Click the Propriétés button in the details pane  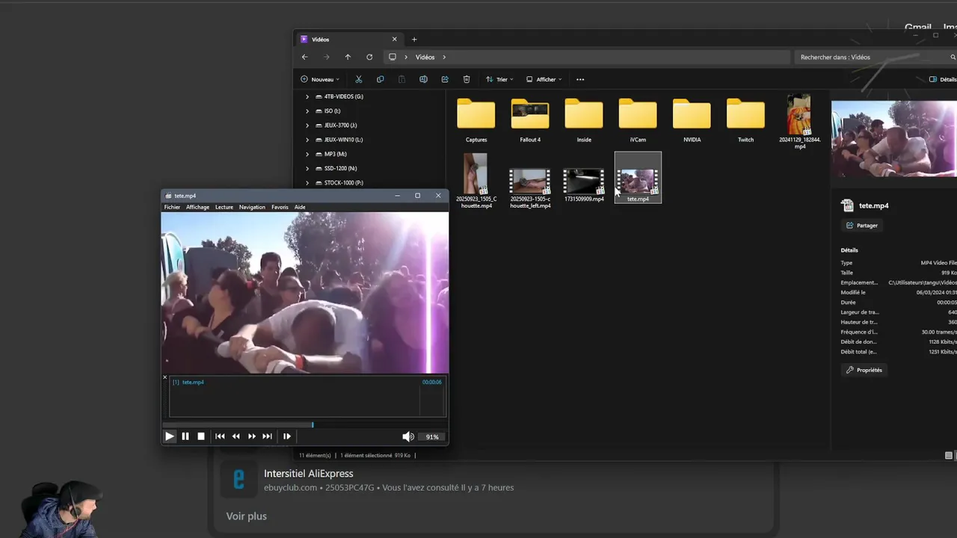[864, 370]
